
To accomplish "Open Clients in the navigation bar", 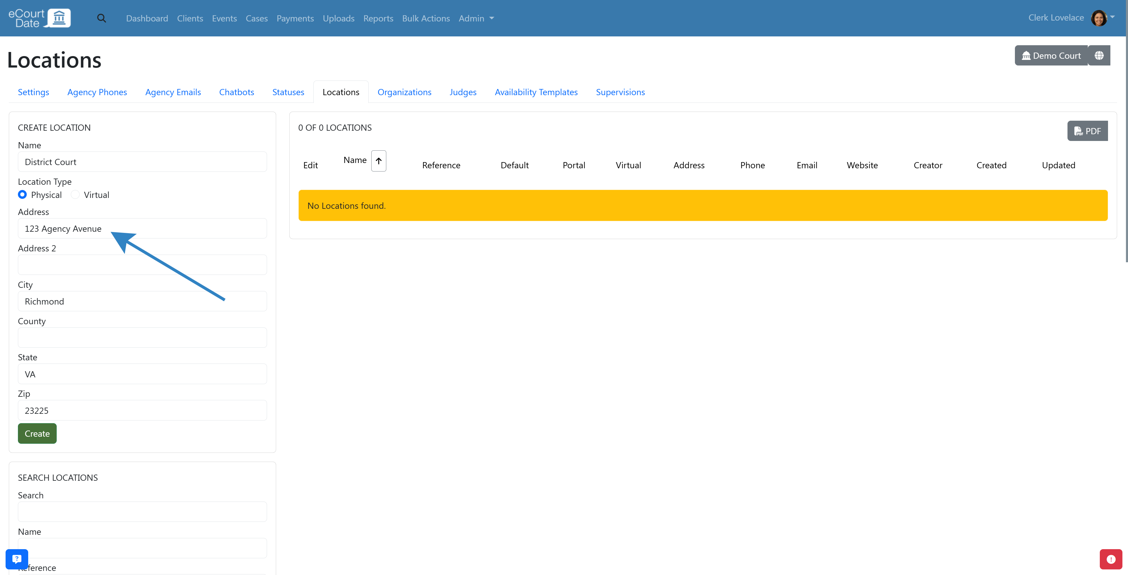I will pyautogui.click(x=190, y=19).
